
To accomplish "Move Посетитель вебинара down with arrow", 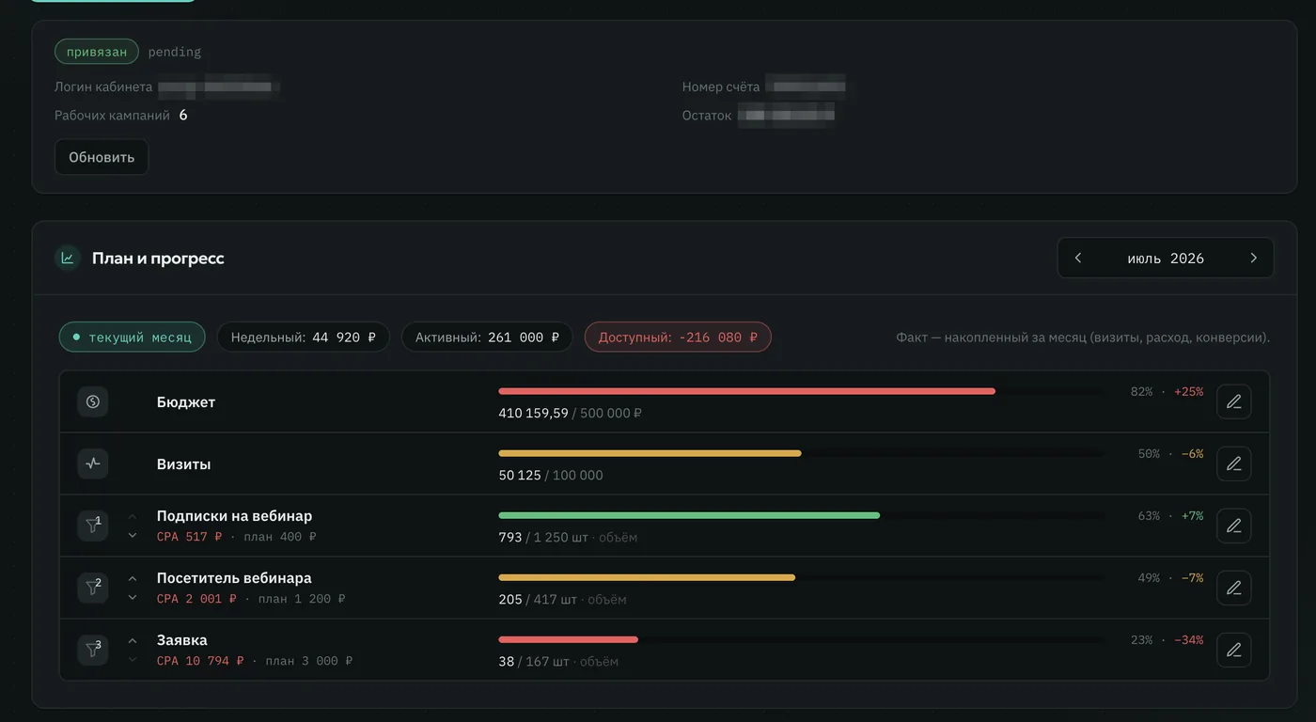I will point(133,598).
